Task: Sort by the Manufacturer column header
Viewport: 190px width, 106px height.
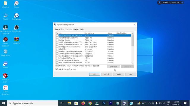Action: point(96,33)
